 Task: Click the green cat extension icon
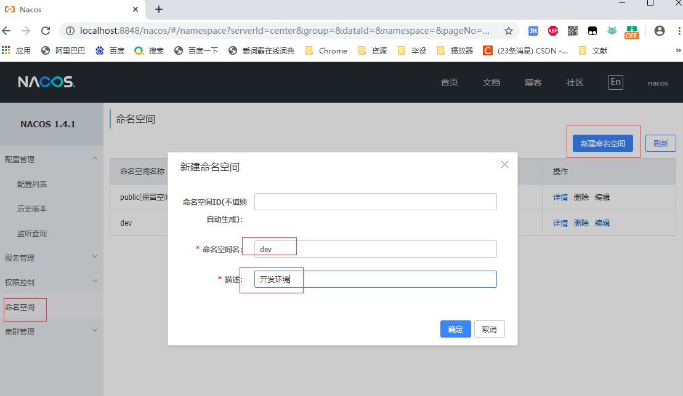612,31
